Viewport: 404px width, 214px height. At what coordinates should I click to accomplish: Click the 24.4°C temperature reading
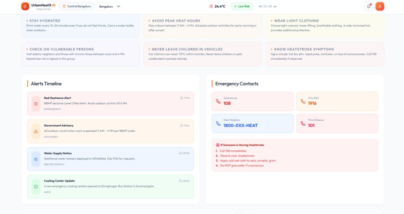coord(220,7)
